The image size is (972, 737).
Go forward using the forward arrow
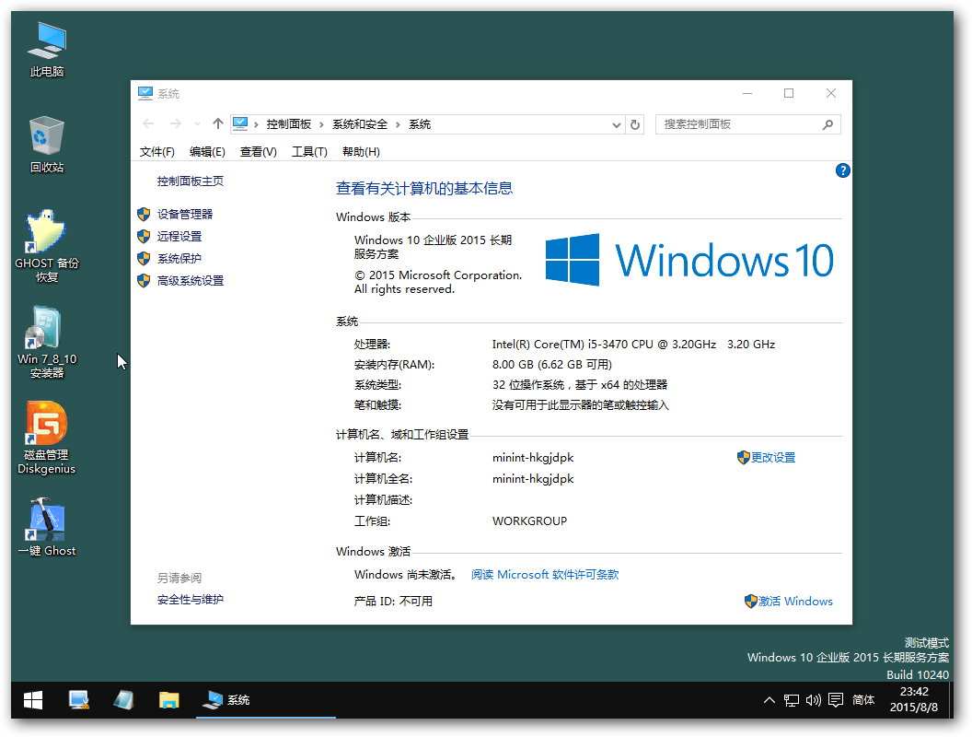coord(176,124)
